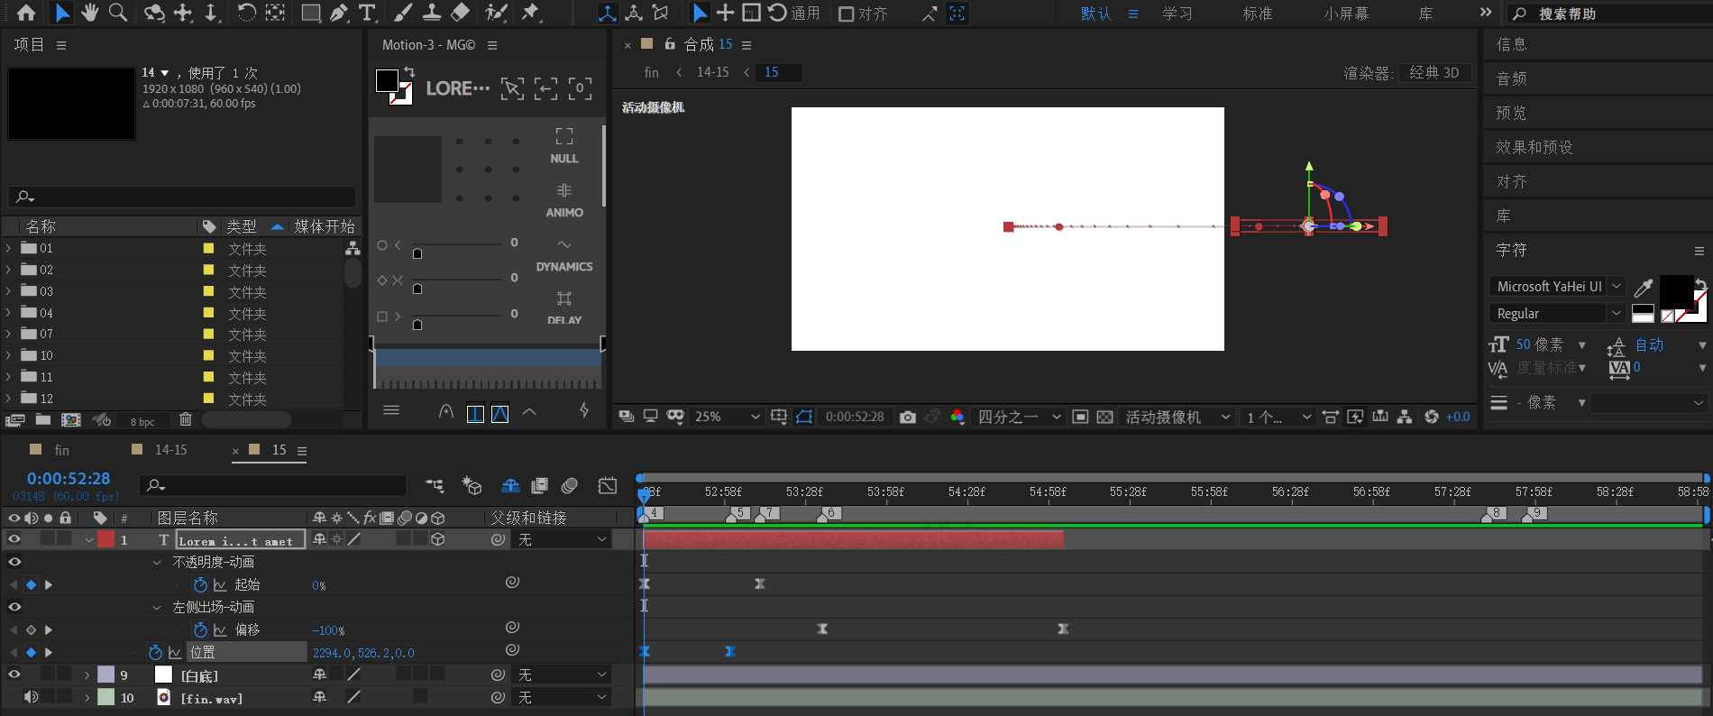Open the 活动摄像机 view dropdown
1713x716 pixels.
click(x=1177, y=417)
